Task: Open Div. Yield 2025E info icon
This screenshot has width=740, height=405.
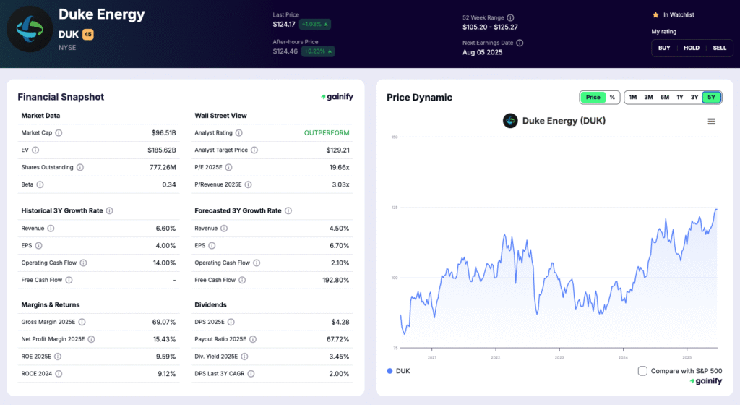Action: coord(244,357)
